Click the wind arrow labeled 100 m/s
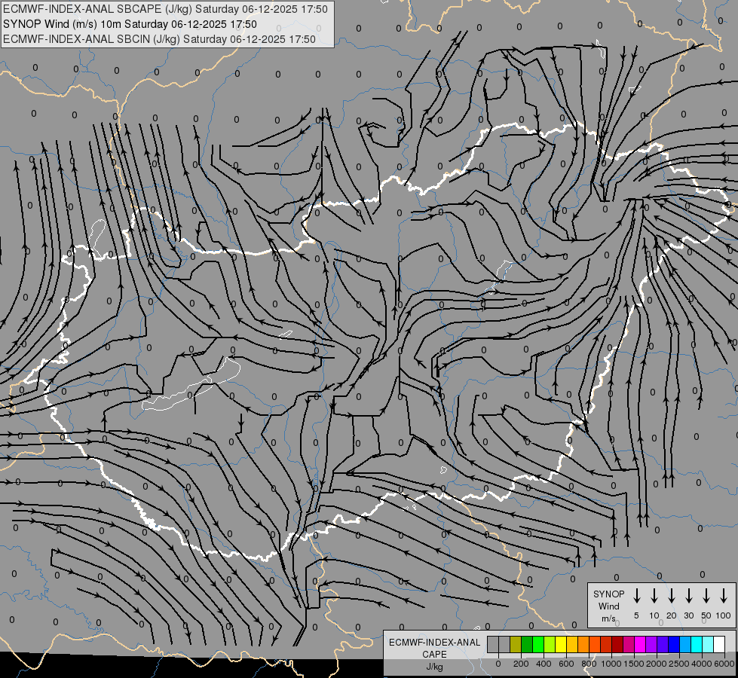738x678 pixels. click(x=724, y=596)
